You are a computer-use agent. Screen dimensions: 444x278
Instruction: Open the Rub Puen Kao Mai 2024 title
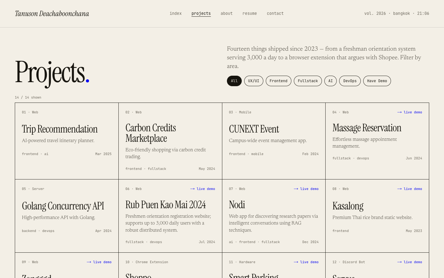pyautogui.click(x=166, y=205)
